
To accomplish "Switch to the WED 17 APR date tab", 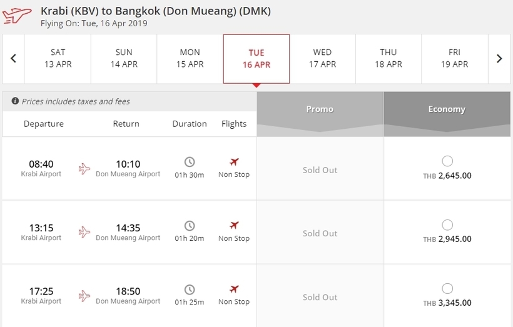I will (x=323, y=59).
